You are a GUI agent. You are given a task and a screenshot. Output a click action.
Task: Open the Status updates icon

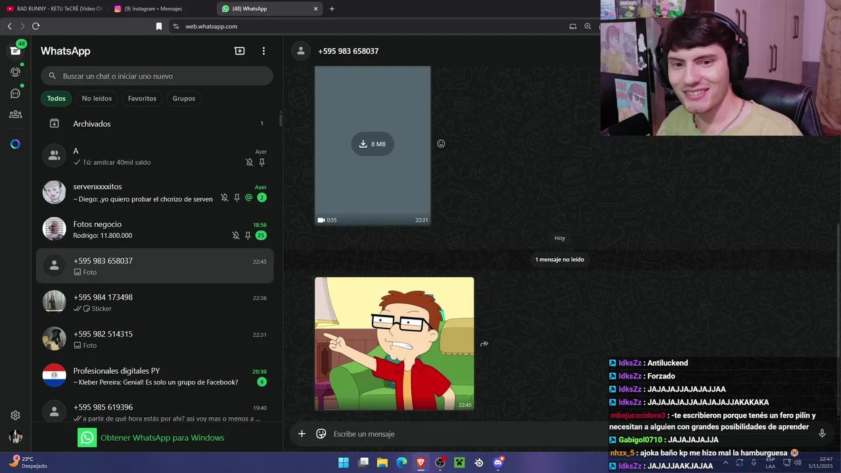click(x=15, y=72)
